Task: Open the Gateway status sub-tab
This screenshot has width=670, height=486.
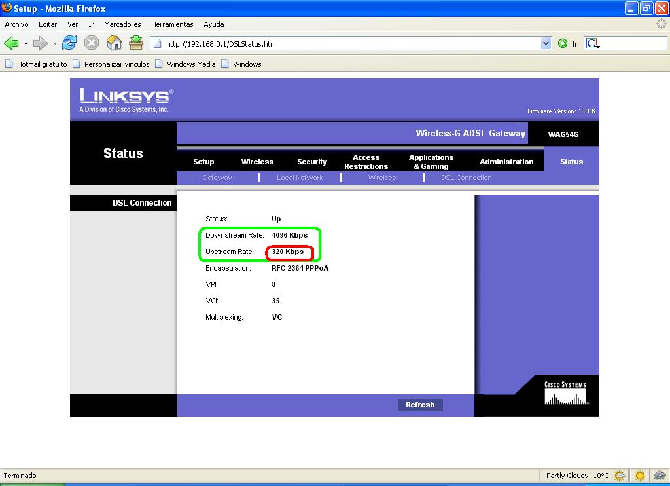Action: coord(217,178)
